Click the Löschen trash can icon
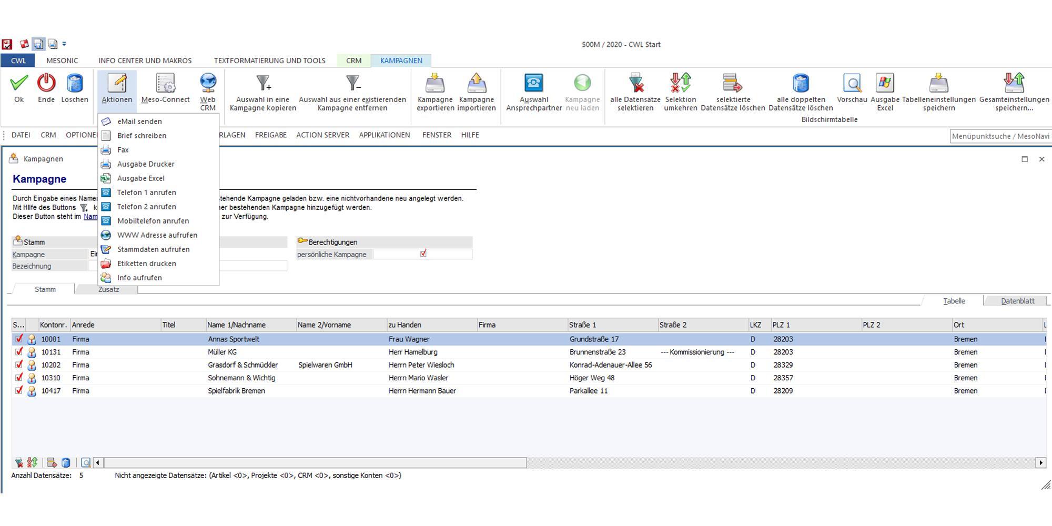The width and height of the screenshot is (1052, 526). tap(75, 83)
